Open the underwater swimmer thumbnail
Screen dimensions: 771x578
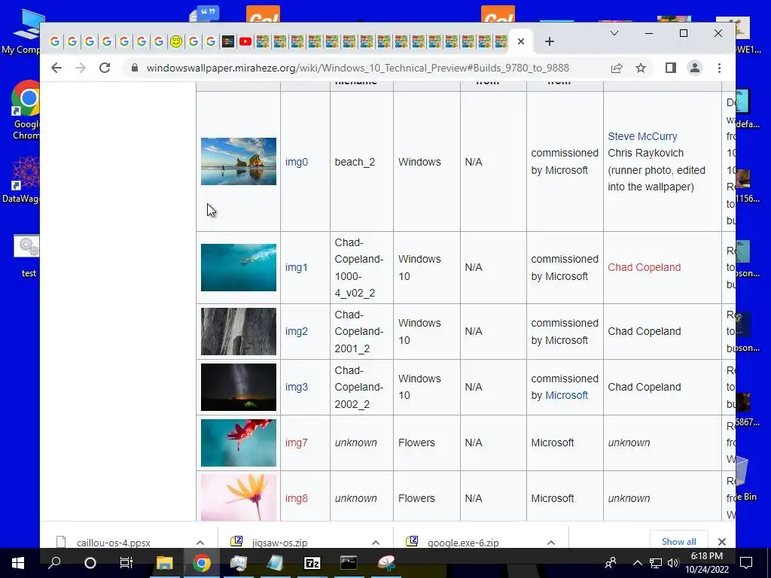[239, 267]
